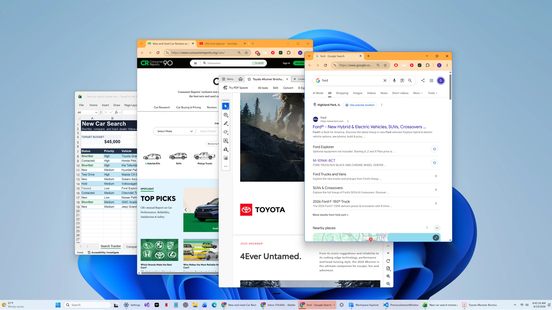Viewport: 552px width, 310px height.
Task: Open the Shopping search tab
Action: [x=342, y=93]
